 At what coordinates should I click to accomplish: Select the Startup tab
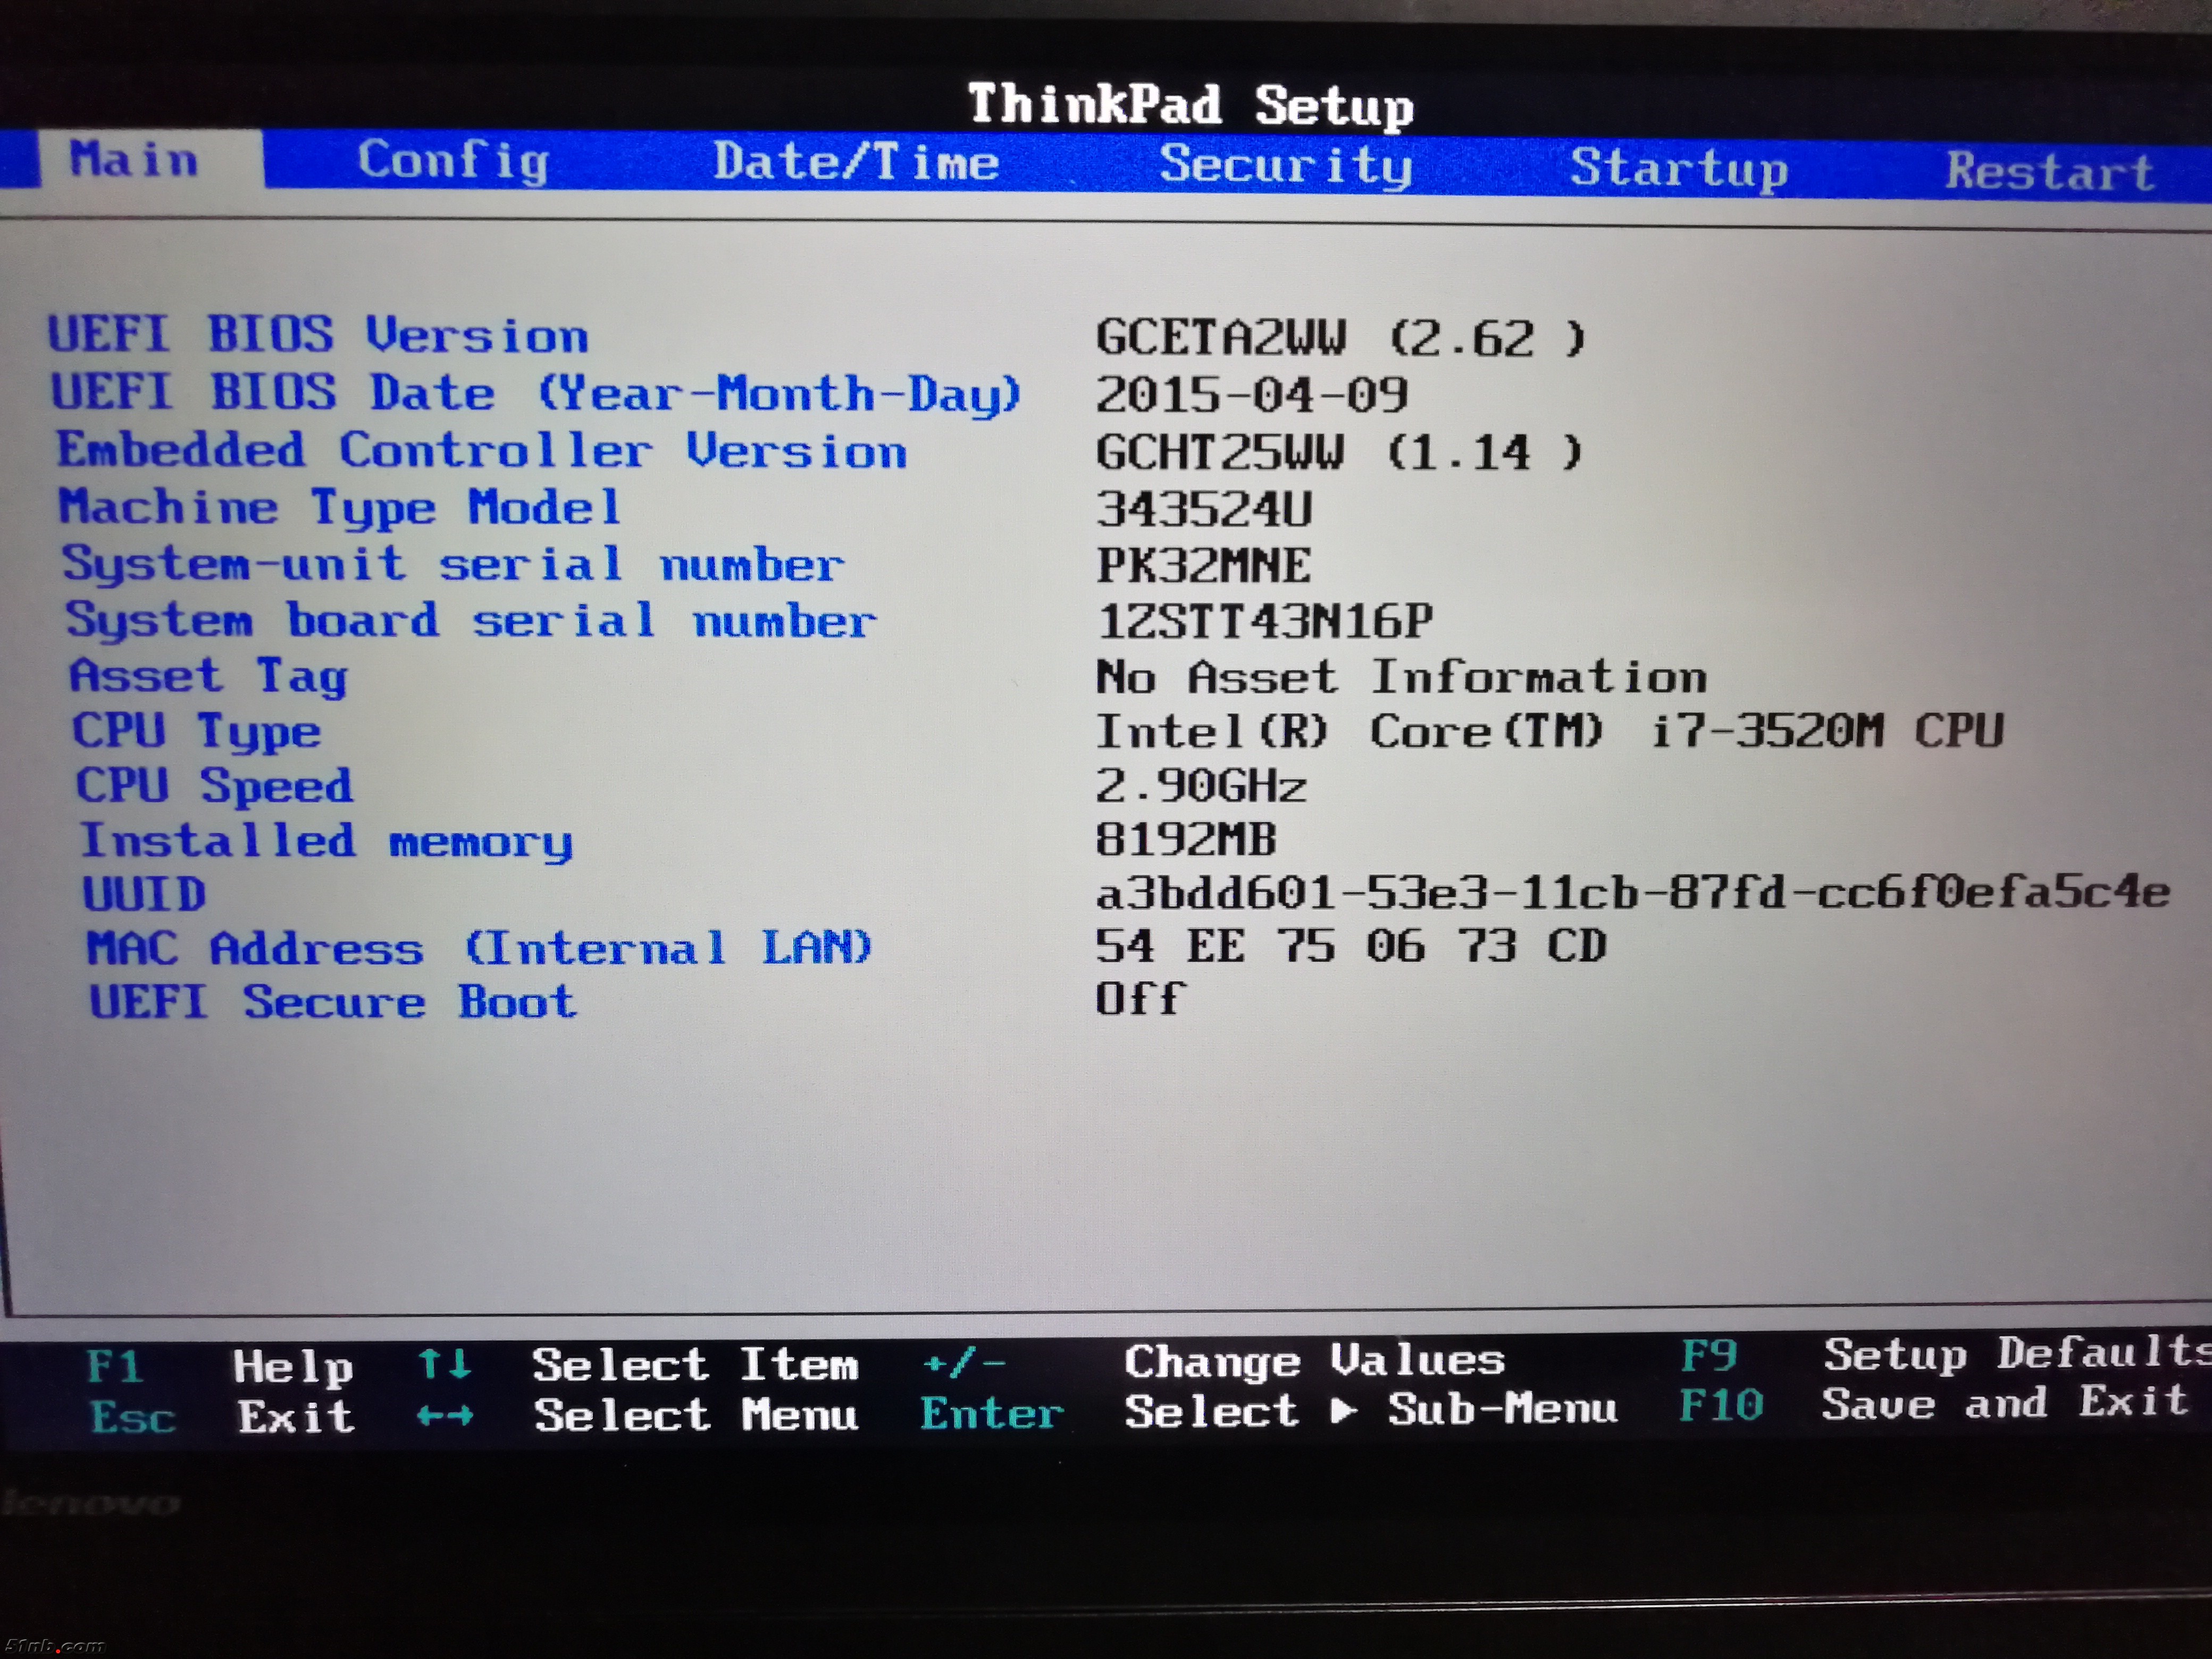[x=1678, y=168]
